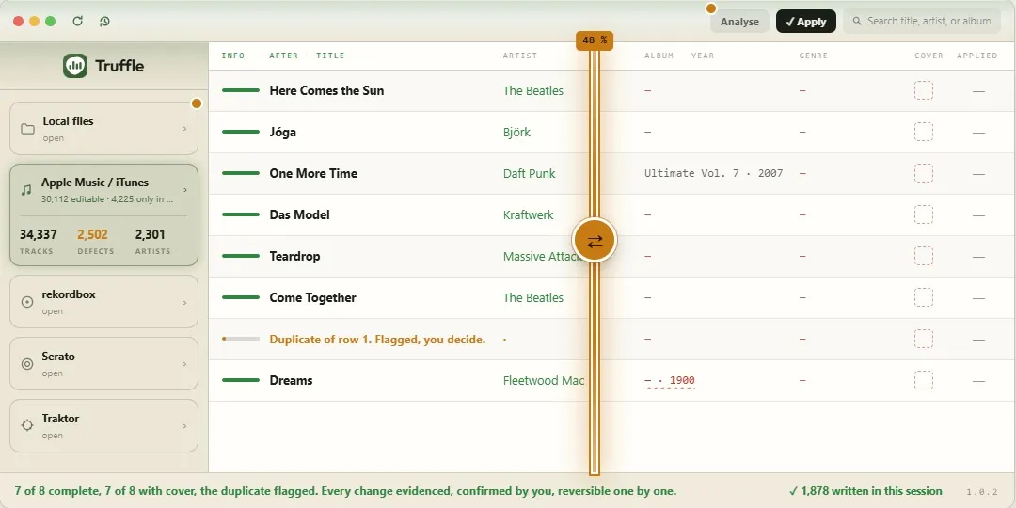The height and width of the screenshot is (508, 1016).
Task: Click the refresh icon in title bar
Action: tap(78, 21)
